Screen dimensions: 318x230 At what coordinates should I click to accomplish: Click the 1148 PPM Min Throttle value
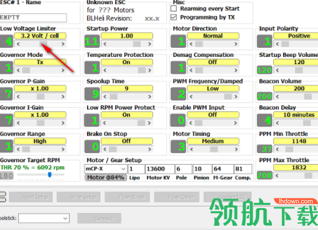pos(296,141)
